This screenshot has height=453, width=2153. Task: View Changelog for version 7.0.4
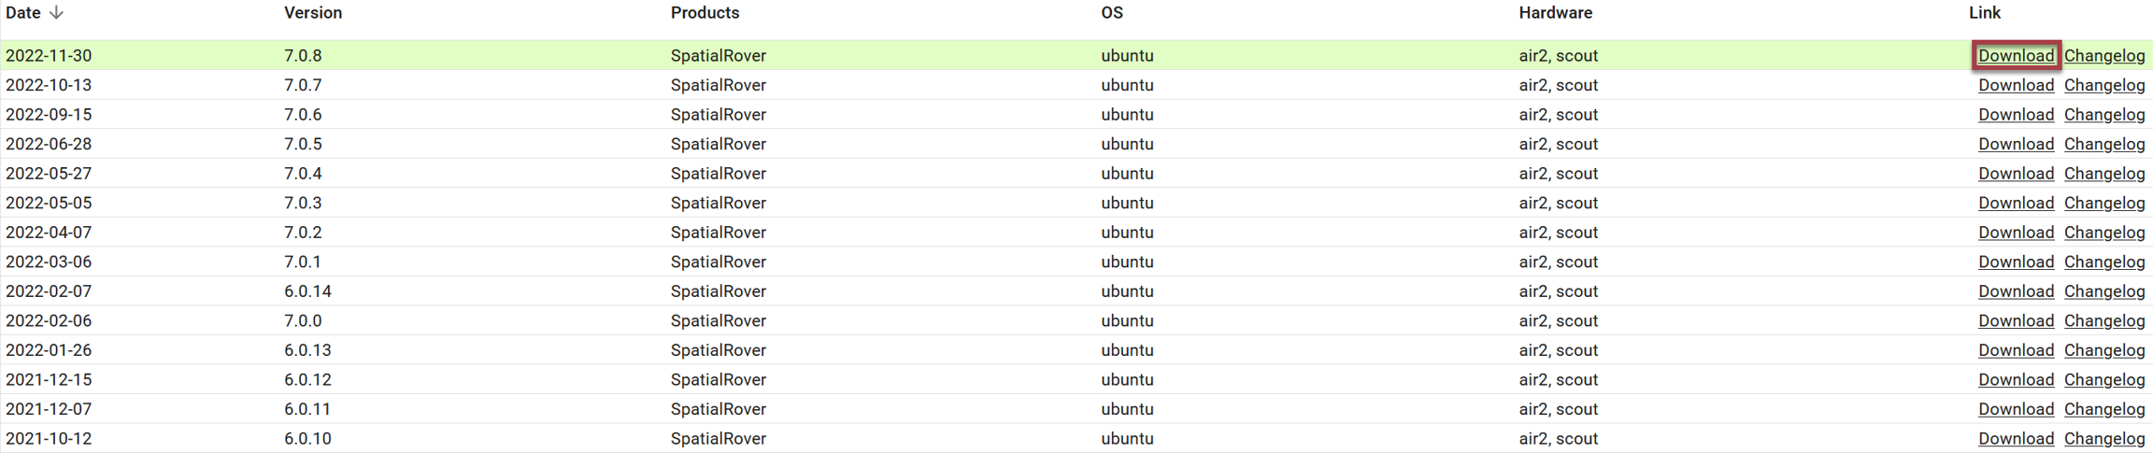pyautogui.click(x=2103, y=174)
